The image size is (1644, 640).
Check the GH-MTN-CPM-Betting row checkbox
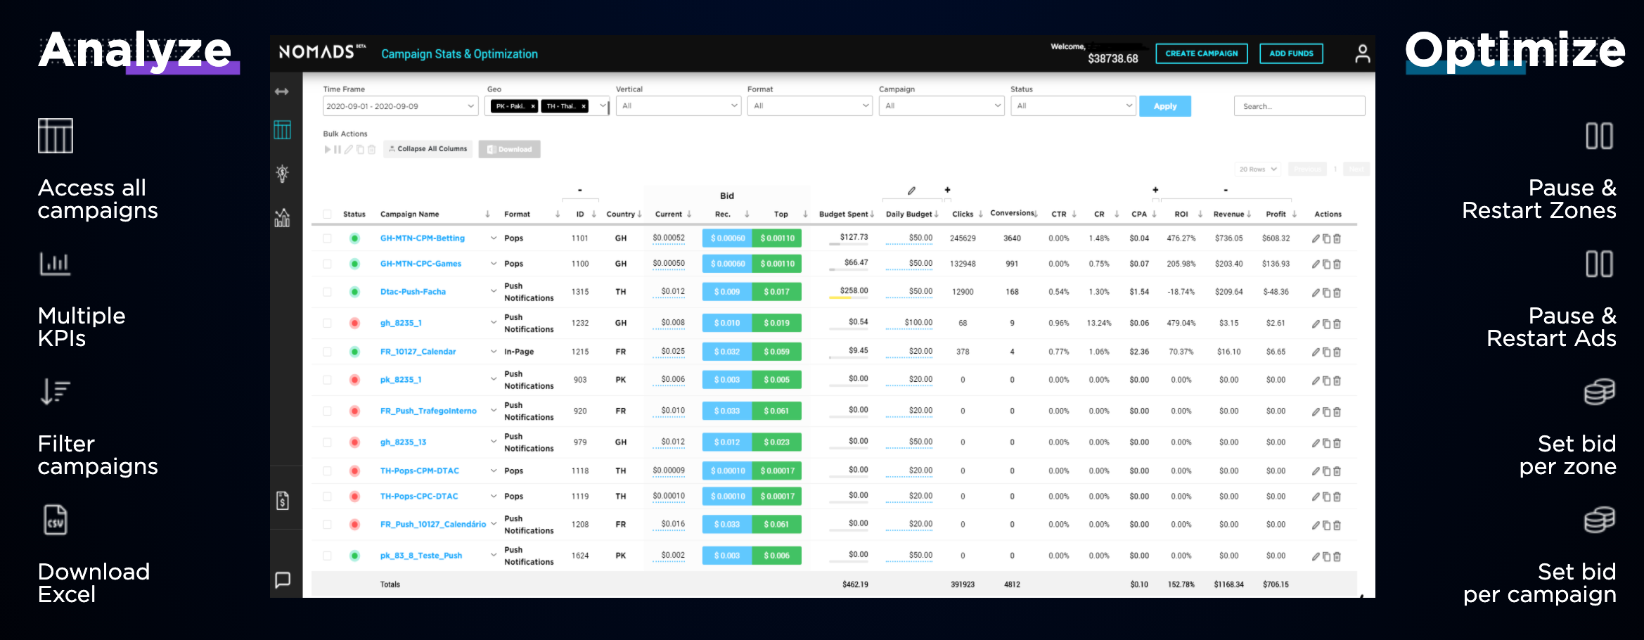[x=327, y=238]
